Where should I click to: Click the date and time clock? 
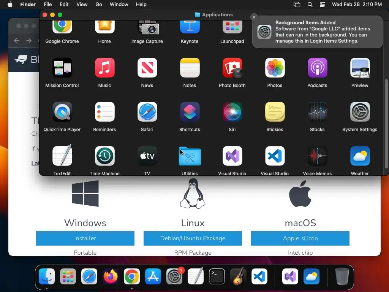click(x=357, y=5)
